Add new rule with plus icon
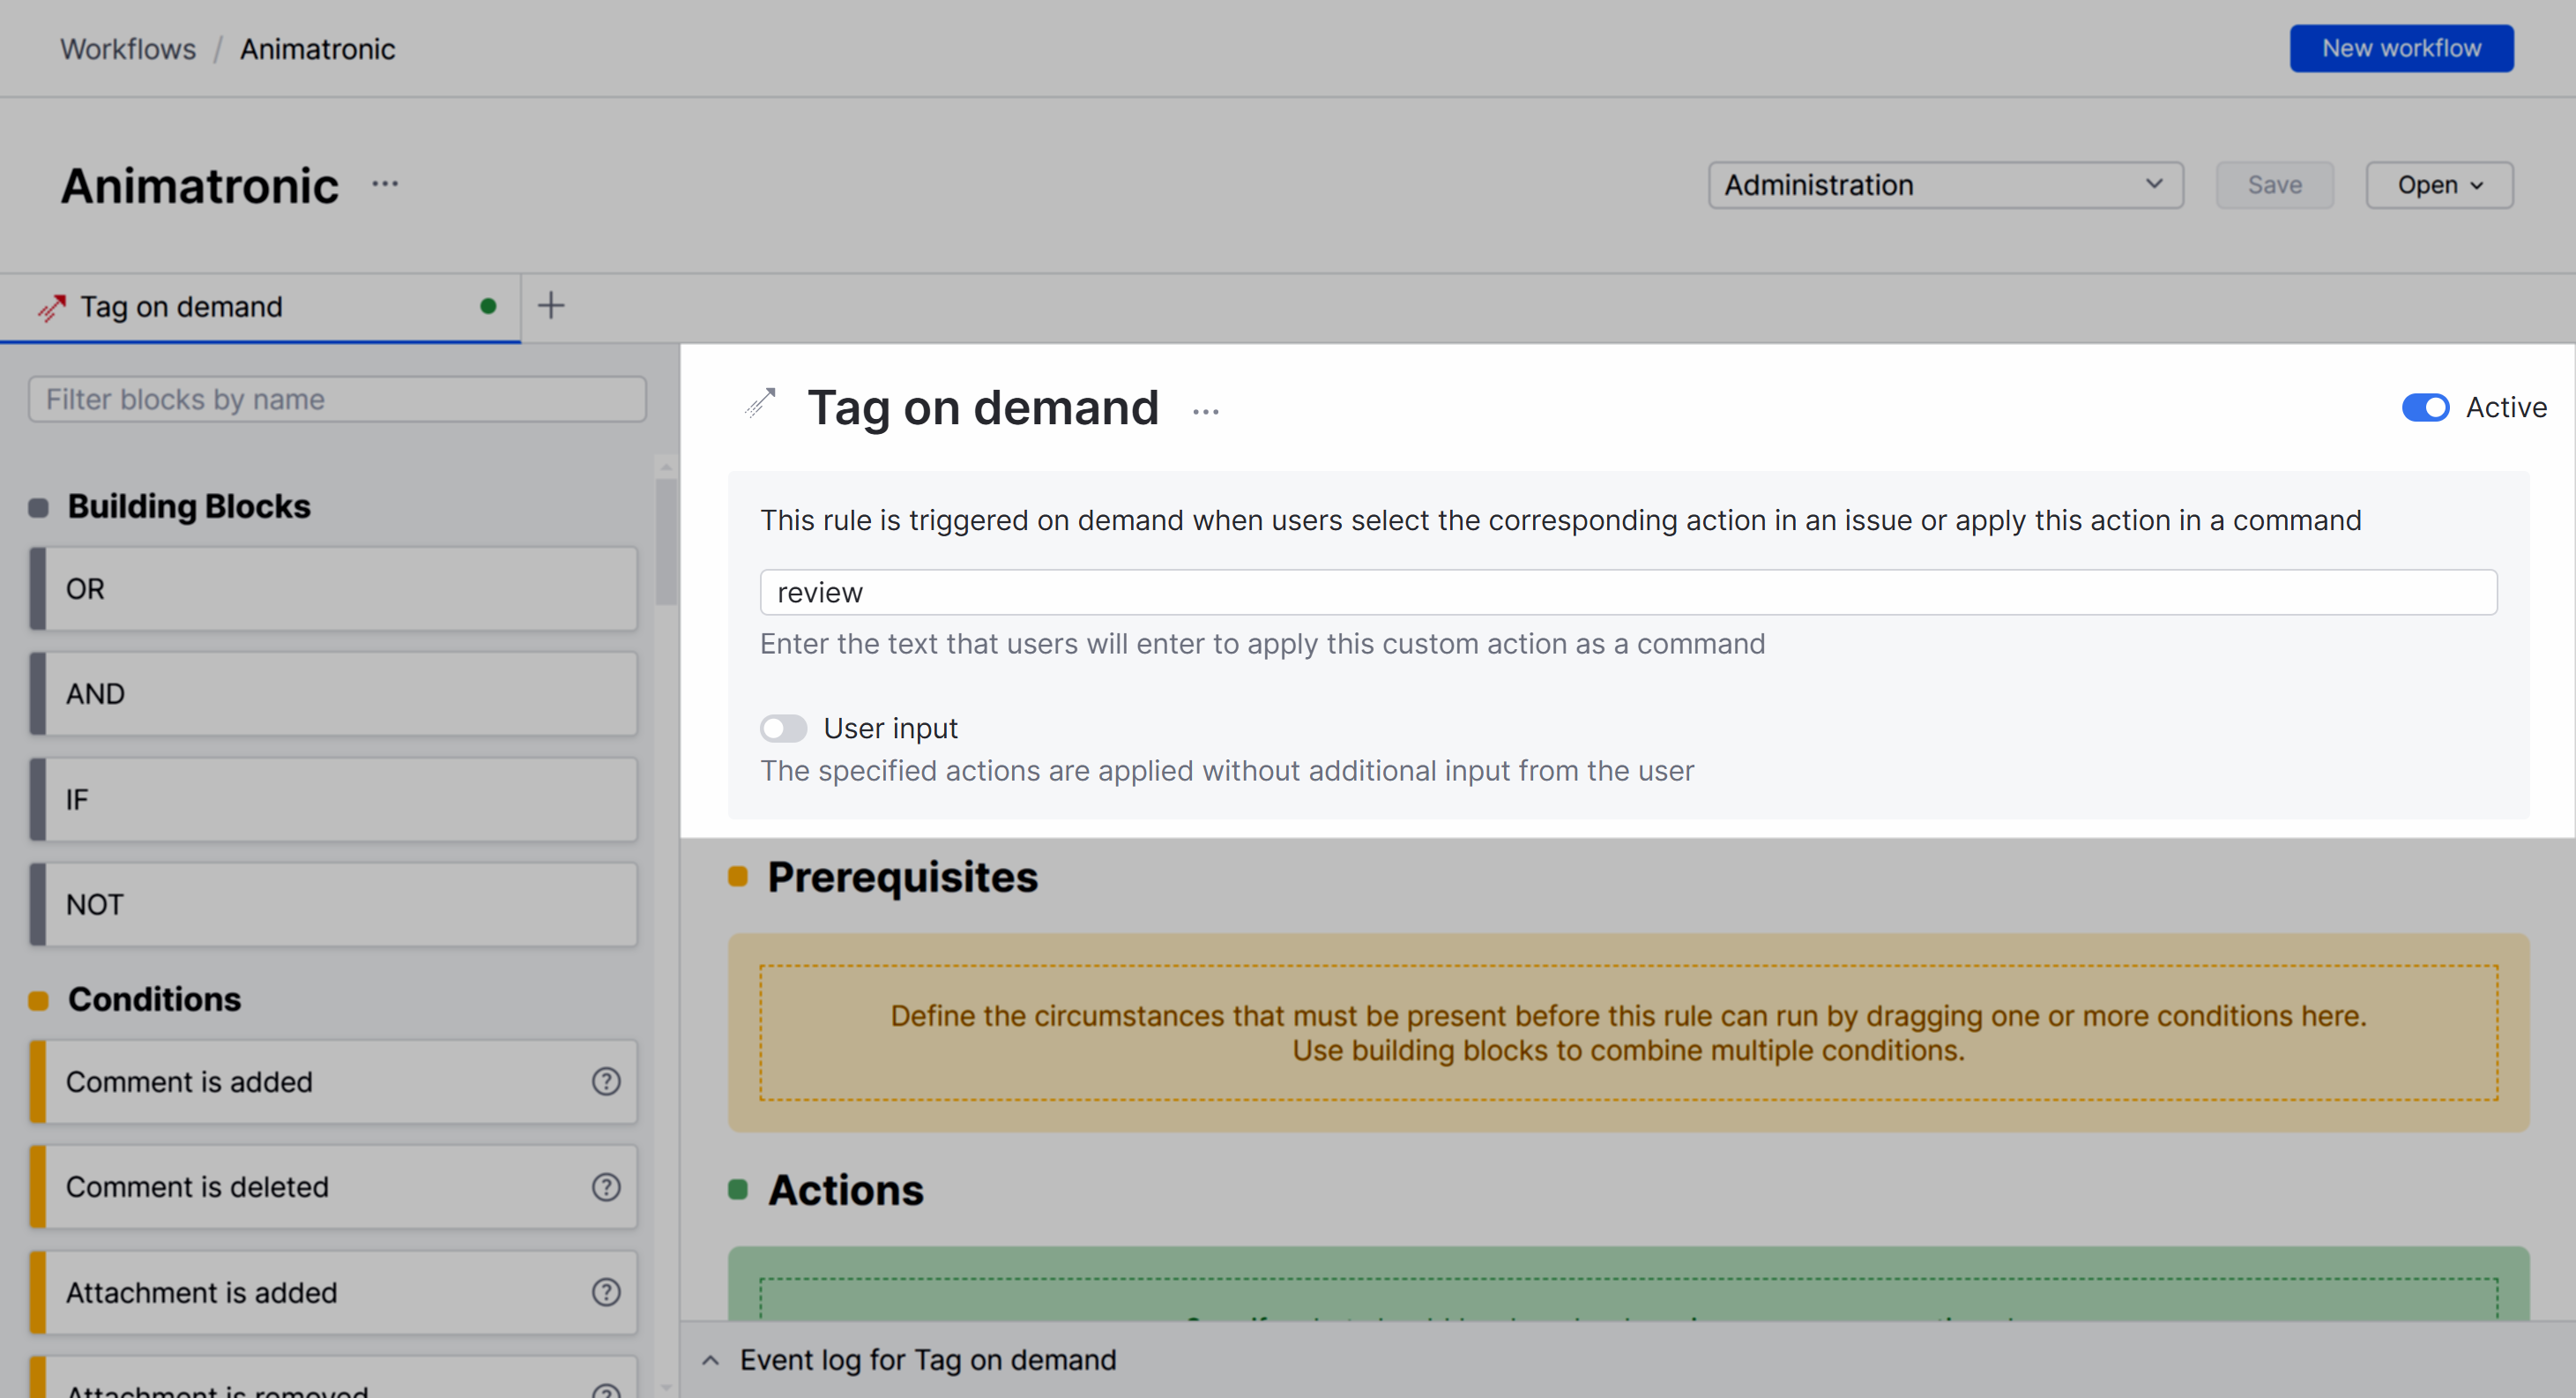This screenshot has height=1398, width=2576. coord(551,305)
